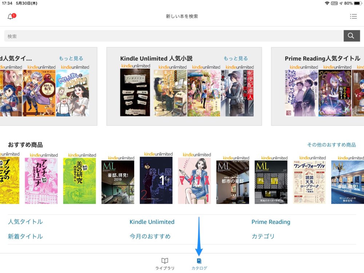Open the 殺し屋1 book cover

tap(156, 180)
